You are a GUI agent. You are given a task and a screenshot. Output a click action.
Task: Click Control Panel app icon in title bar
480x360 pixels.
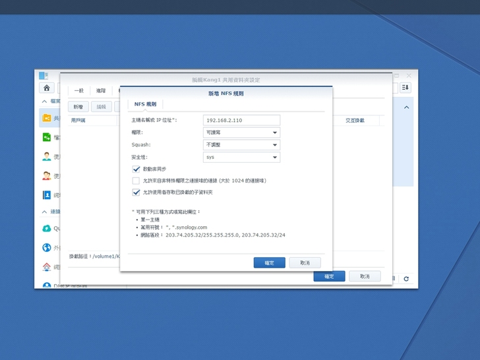pyautogui.click(x=44, y=75)
